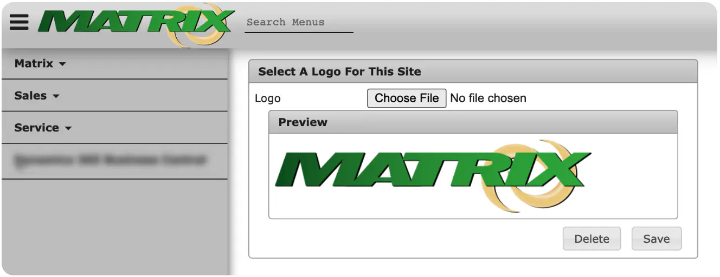This screenshot has width=720, height=277.
Task: Expand the caret arrow beside Matrix
Action: click(62, 64)
